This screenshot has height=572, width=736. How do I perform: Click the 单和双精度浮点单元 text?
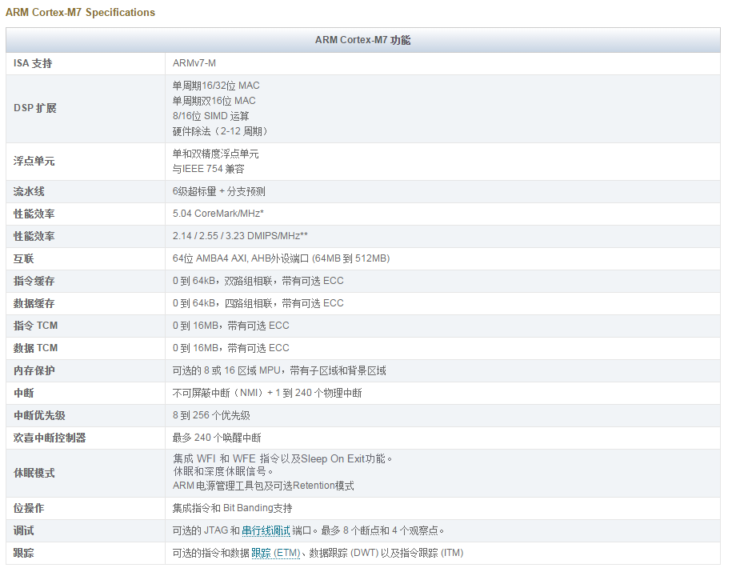215,154
